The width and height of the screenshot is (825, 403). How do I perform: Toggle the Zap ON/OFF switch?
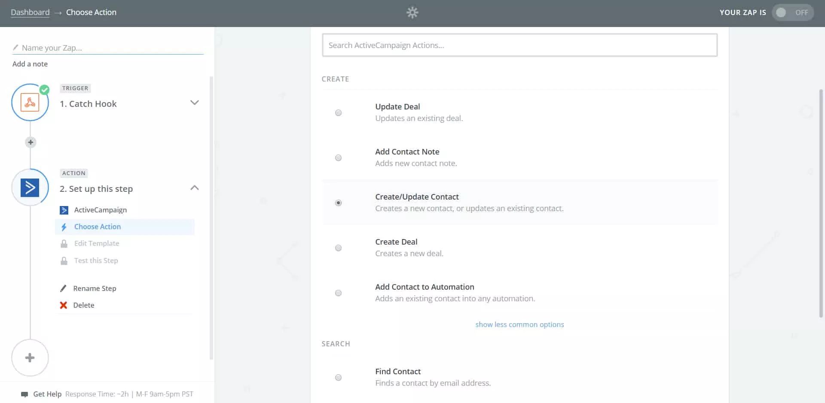click(792, 12)
